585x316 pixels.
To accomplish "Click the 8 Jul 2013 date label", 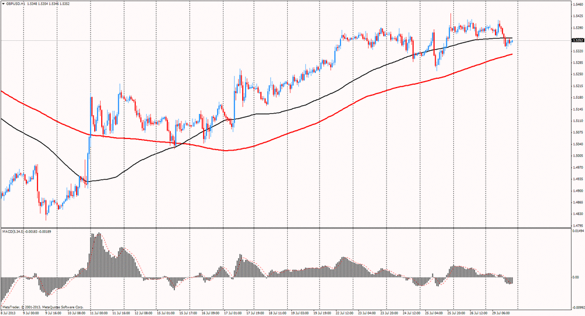I will point(6,314).
